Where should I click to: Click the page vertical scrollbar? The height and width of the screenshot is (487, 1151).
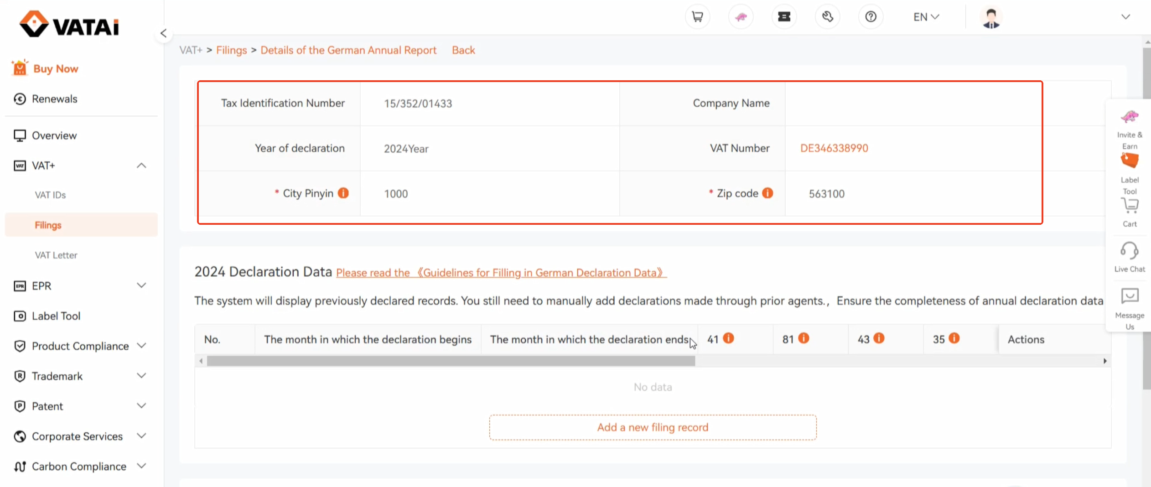pos(1146,219)
